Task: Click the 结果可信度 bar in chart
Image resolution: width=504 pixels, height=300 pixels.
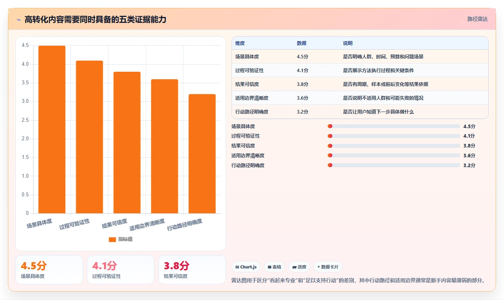Action: [127, 142]
